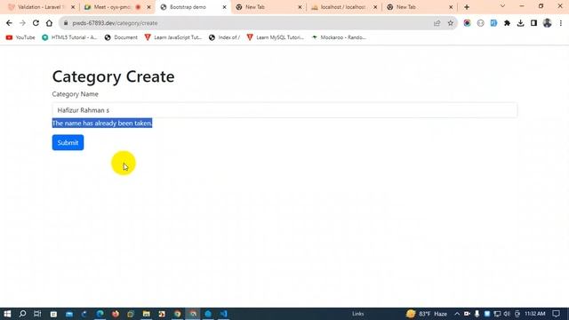Click the share page icon in address bar
This screenshot has height=320, width=569.
437,23
